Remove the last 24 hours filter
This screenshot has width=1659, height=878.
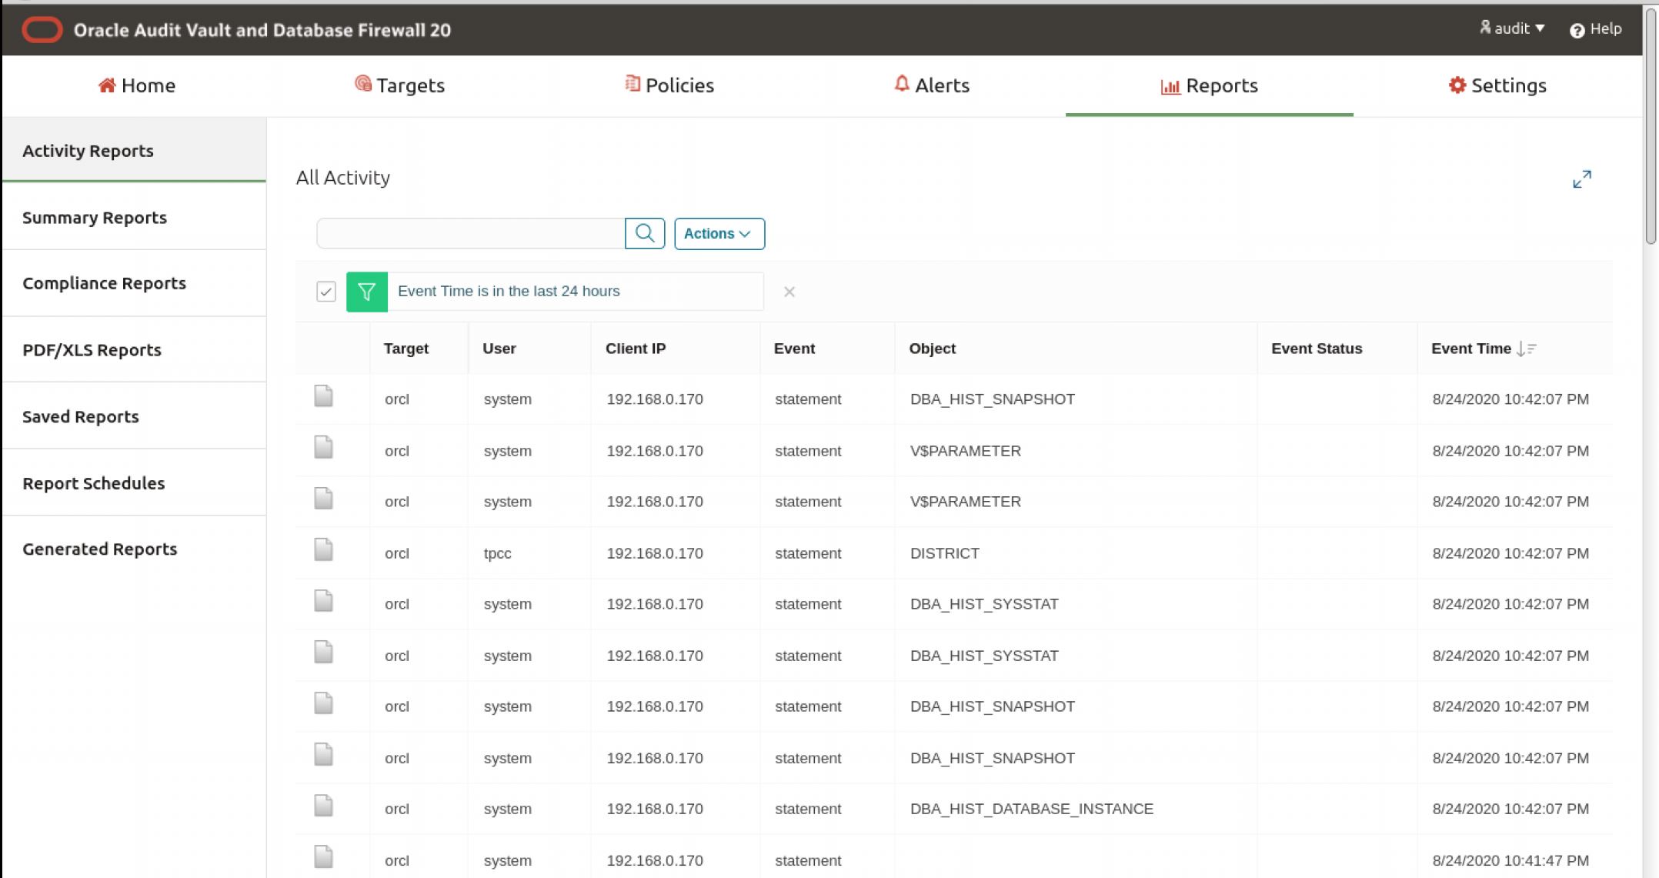tap(789, 292)
